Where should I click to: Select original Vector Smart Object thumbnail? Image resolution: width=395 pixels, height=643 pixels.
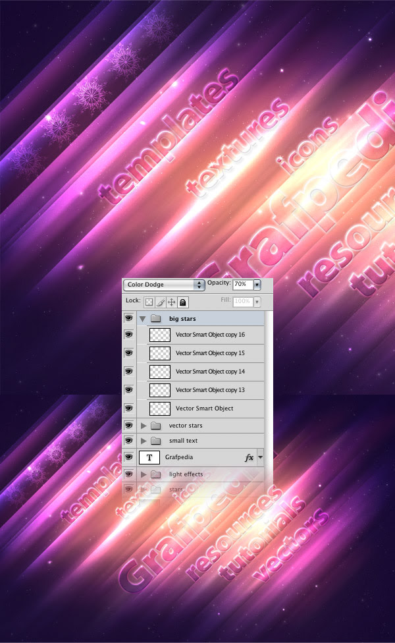point(160,409)
